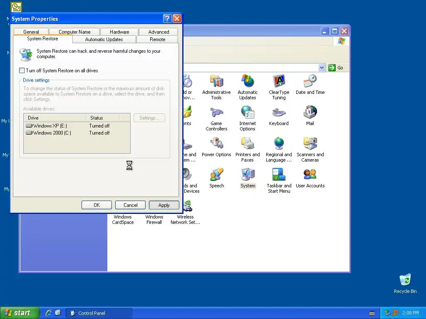Switch to the Remote tab
This screenshot has width=426, height=319.
[158, 39]
